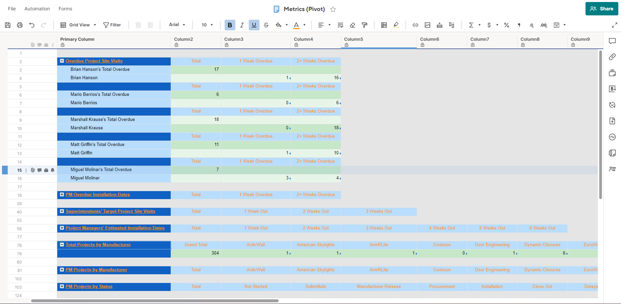Open the Brandfolder panel in the right sidebar

(612, 89)
